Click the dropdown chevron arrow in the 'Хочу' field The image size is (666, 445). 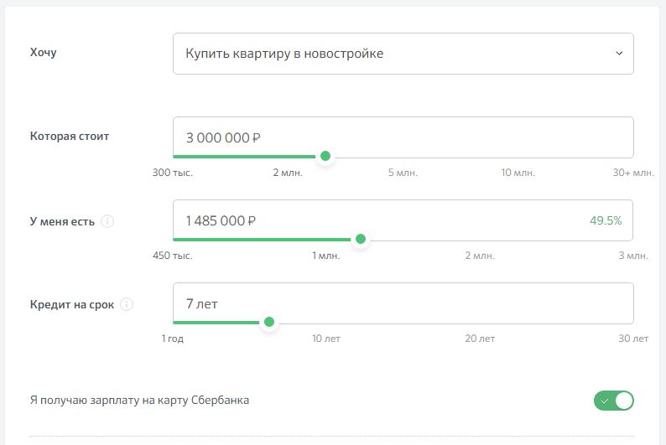[x=619, y=54]
